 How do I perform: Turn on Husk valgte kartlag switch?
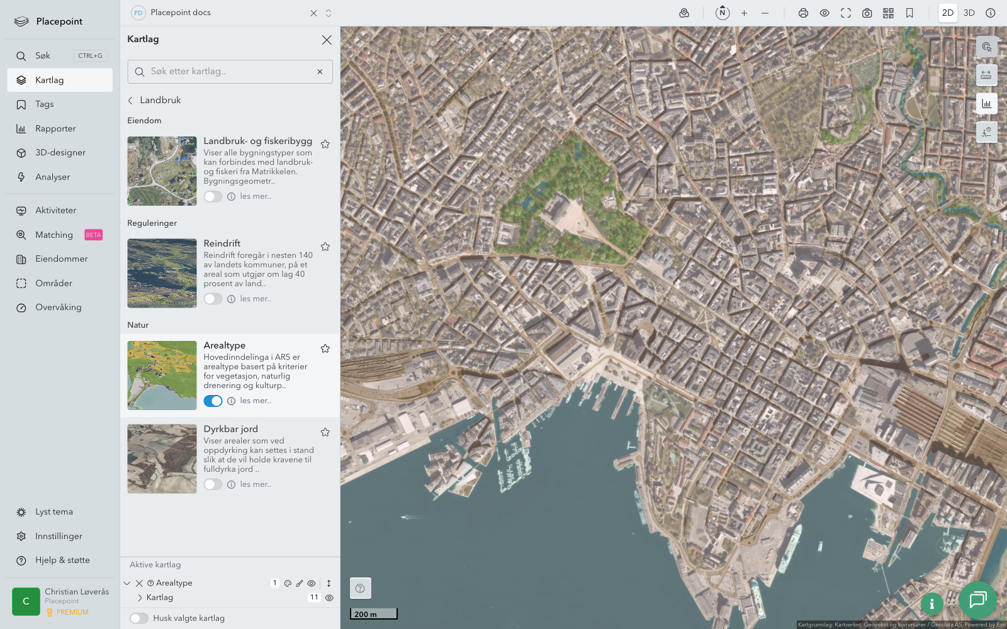pos(139,618)
